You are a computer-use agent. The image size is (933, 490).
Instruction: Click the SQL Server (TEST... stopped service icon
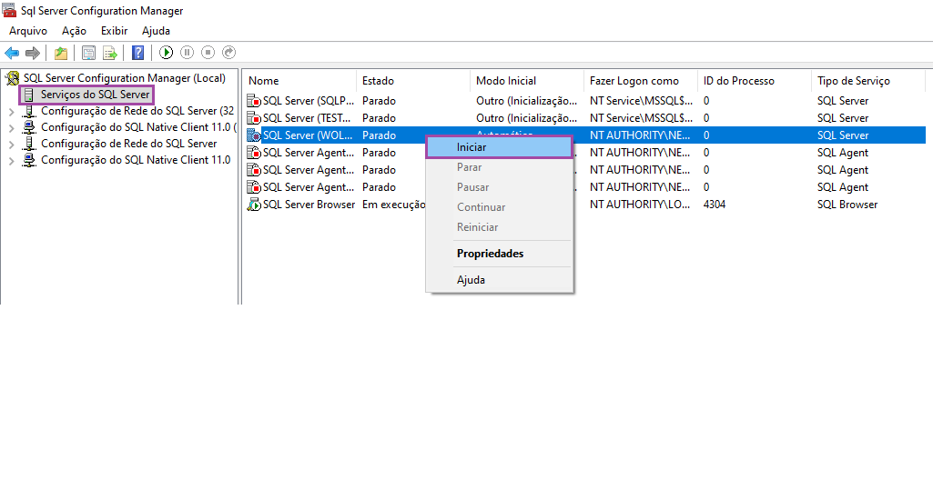[x=254, y=118]
